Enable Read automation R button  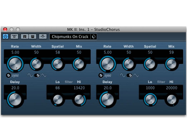coord(25,36)
